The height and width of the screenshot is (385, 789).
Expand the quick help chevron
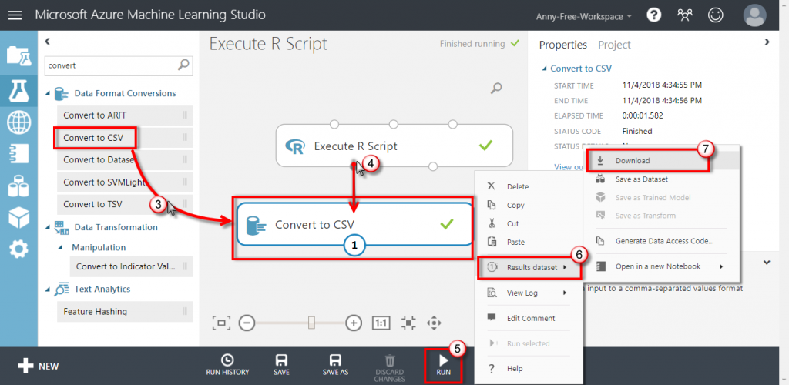coord(767,263)
